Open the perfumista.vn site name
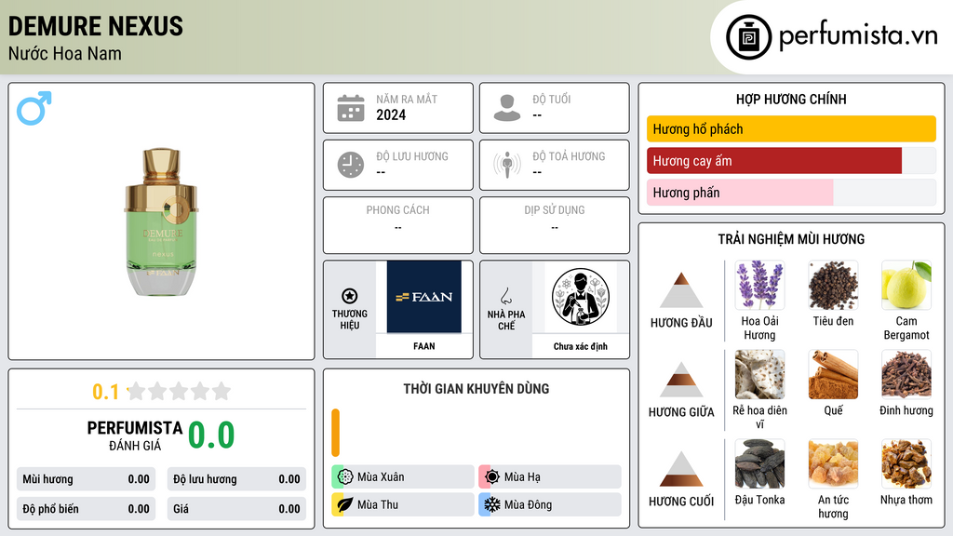The height and width of the screenshot is (536, 953). click(858, 35)
